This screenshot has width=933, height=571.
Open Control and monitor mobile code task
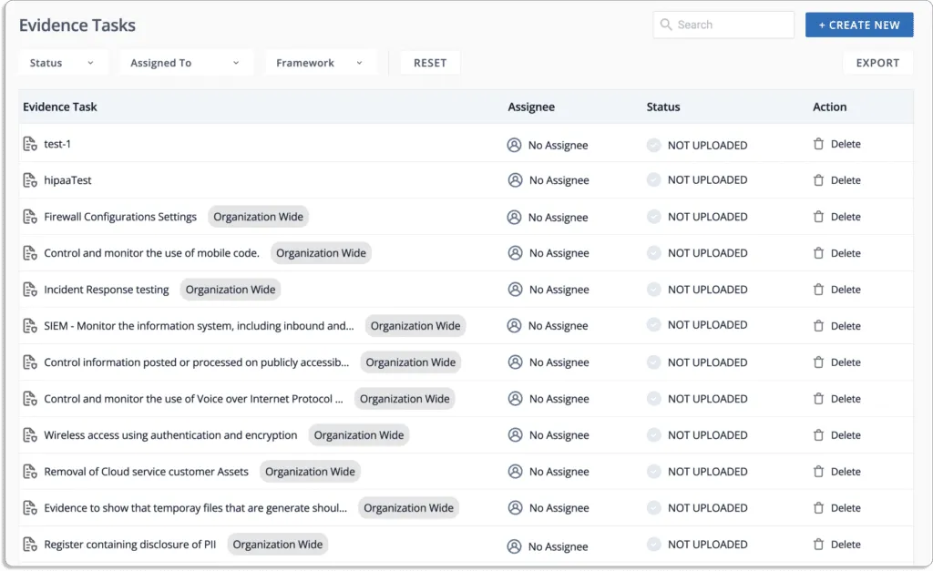click(152, 253)
